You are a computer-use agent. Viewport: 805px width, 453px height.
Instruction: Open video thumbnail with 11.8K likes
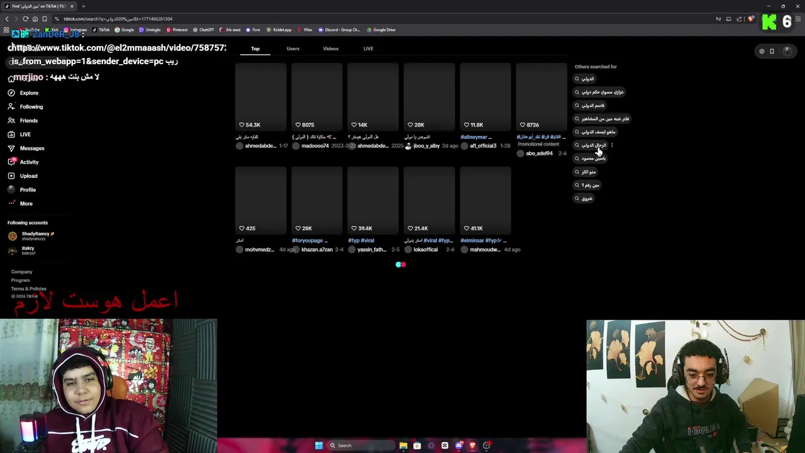(x=486, y=97)
